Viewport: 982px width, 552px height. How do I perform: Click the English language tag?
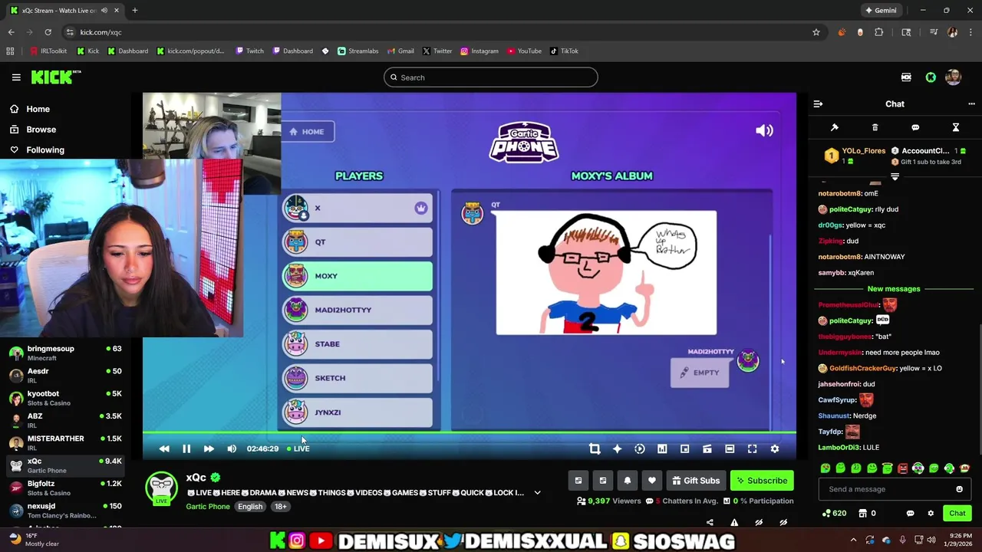(250, 506)
